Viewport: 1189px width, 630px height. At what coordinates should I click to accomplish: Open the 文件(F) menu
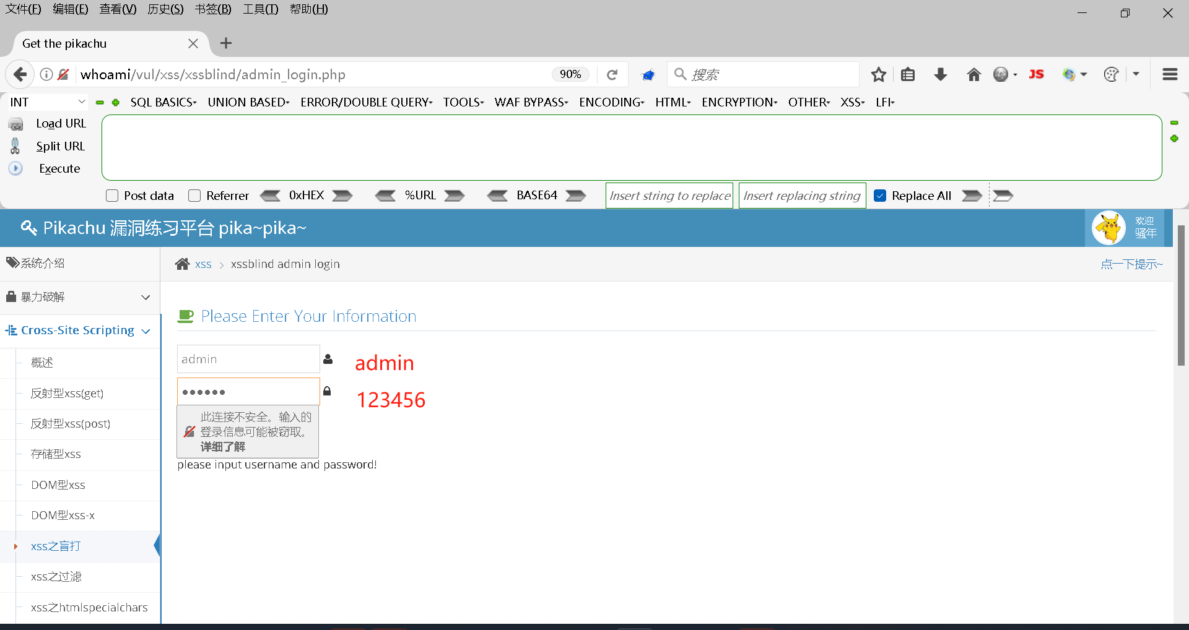[x=23, y=9]
